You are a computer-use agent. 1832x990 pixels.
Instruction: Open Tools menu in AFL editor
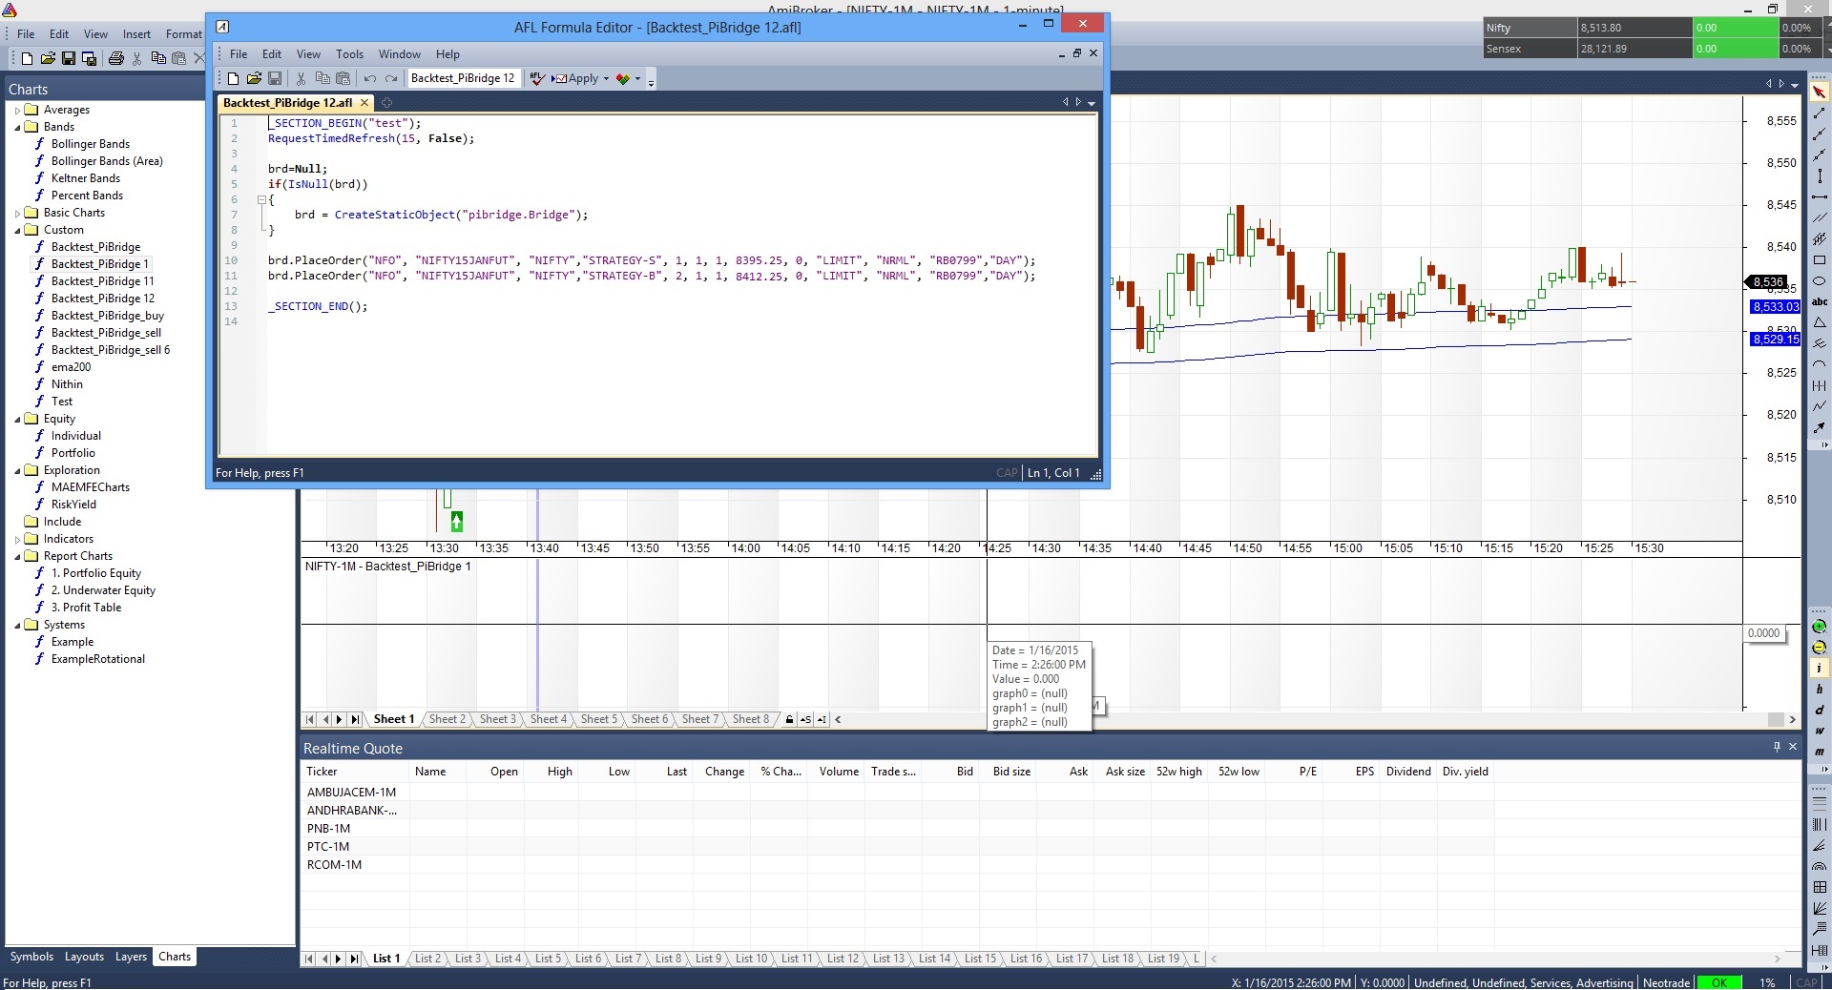tap(349, 54)
